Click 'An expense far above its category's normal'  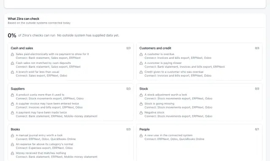coord(44,144)
